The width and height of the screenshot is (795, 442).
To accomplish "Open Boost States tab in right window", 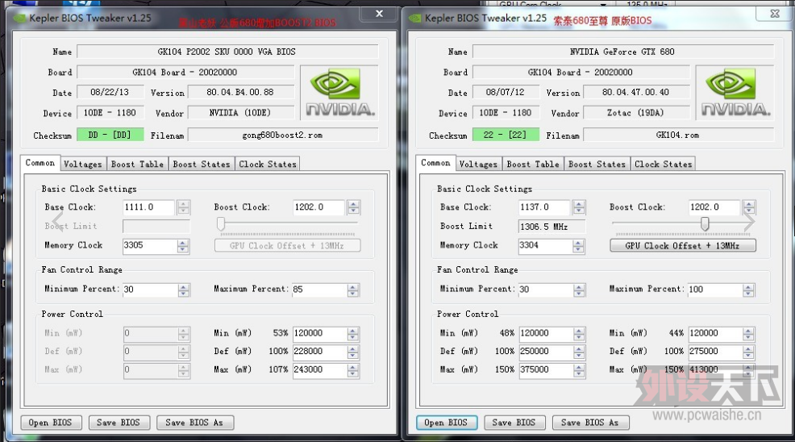I will click(x=597, y=164).
